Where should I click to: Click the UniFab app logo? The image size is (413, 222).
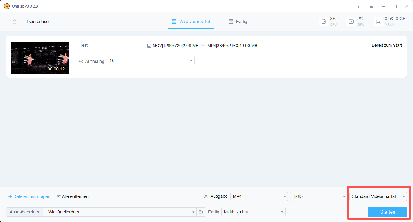[6, 6]
